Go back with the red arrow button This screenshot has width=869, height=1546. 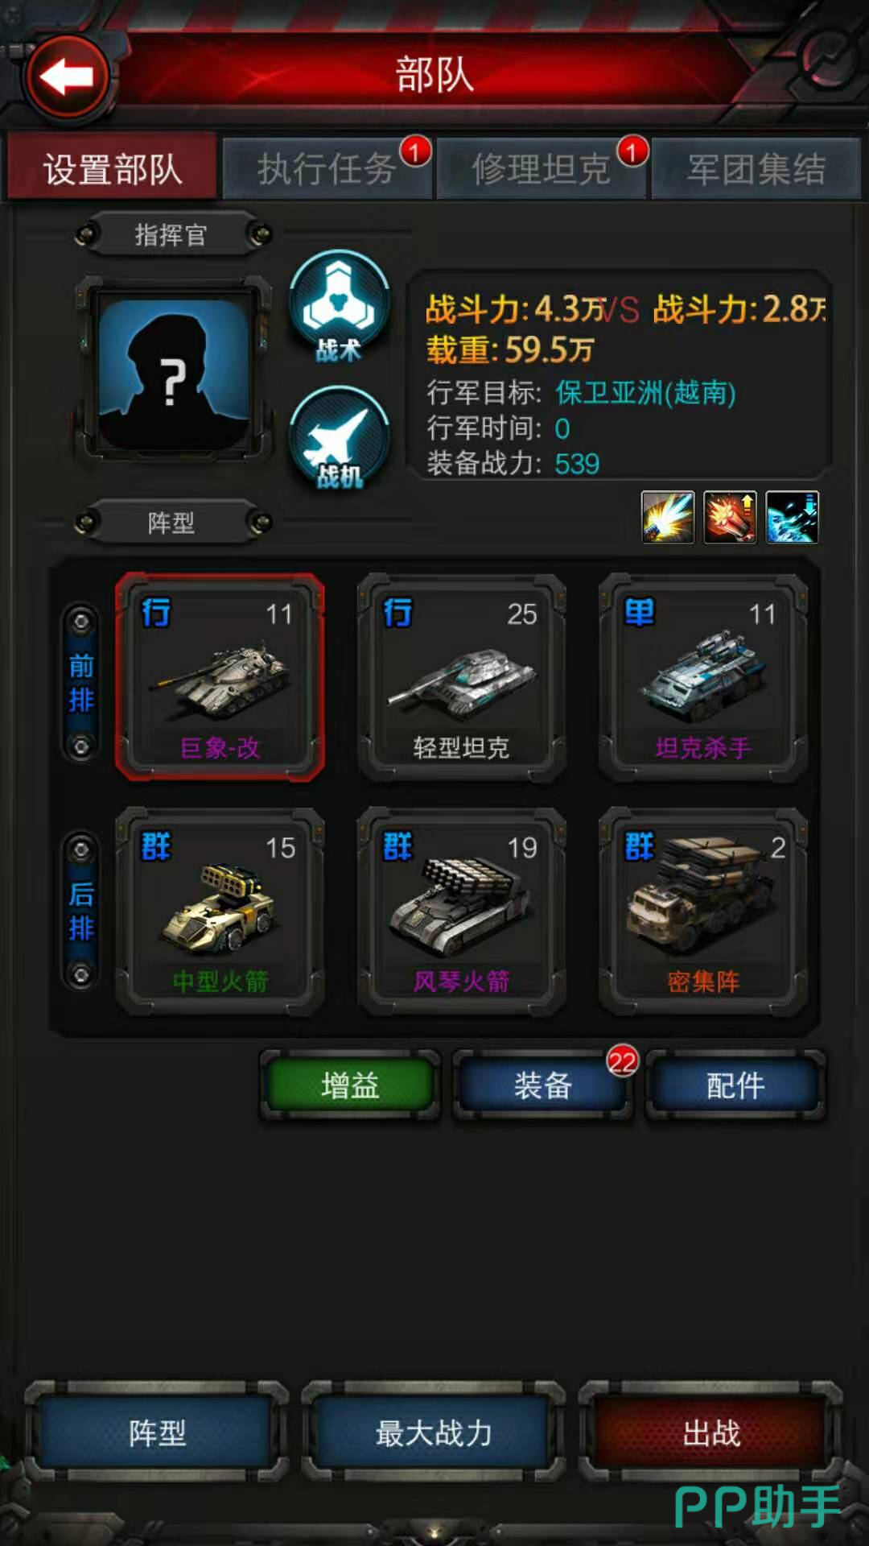(68, 78)
